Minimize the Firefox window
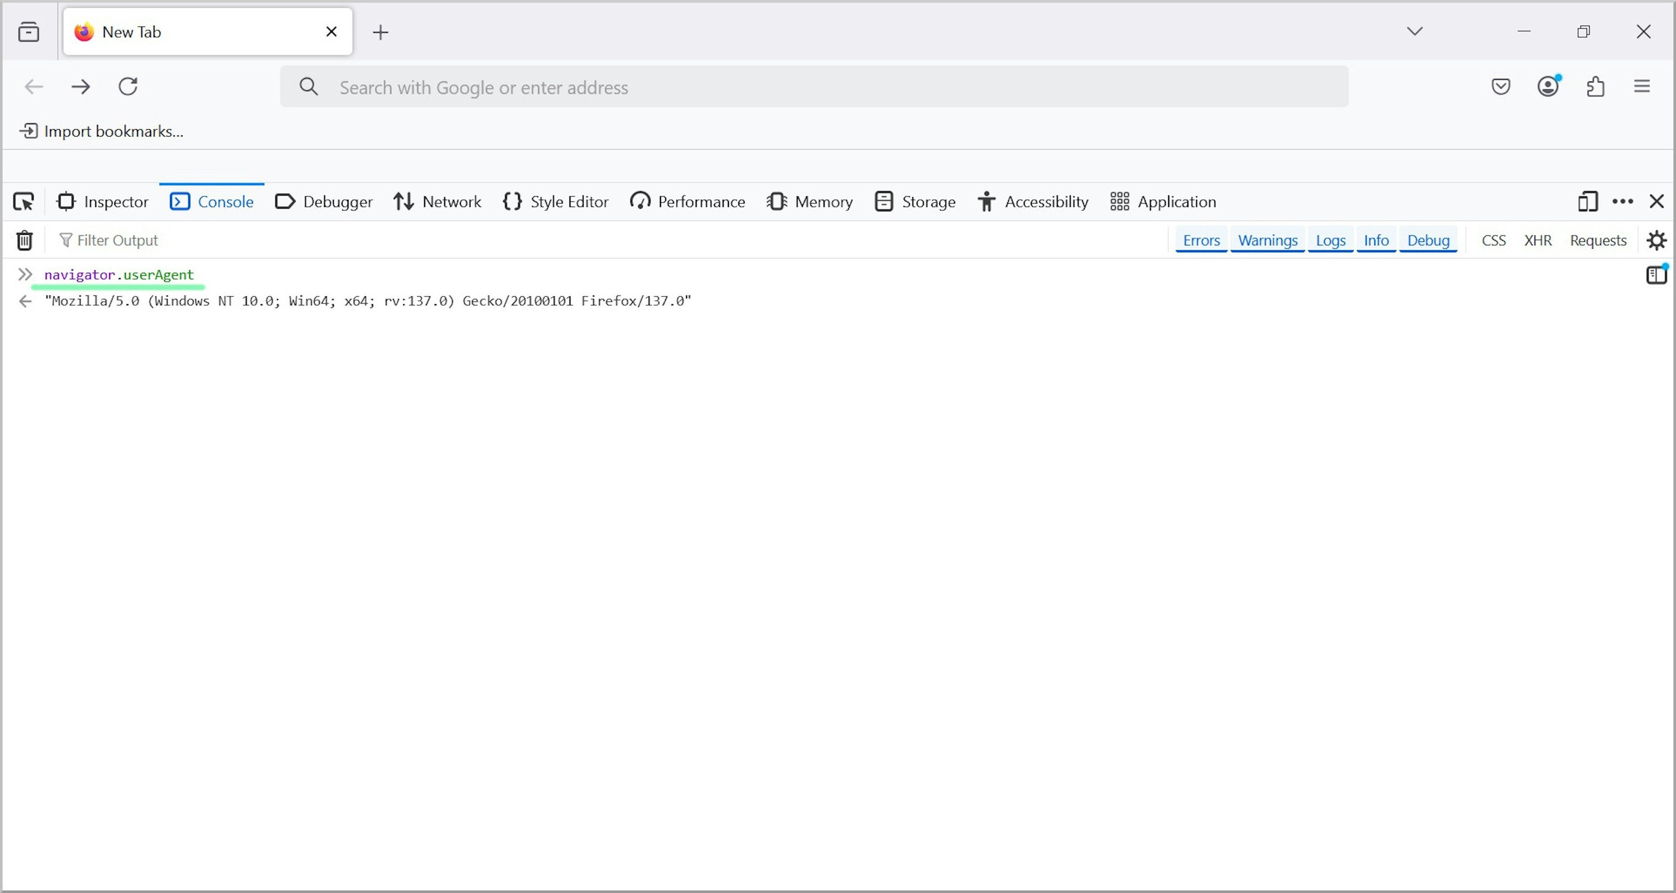Image resolution: width=1676 pixels, height=893 pixels. pyautogui.click(x=1524, y=31)
